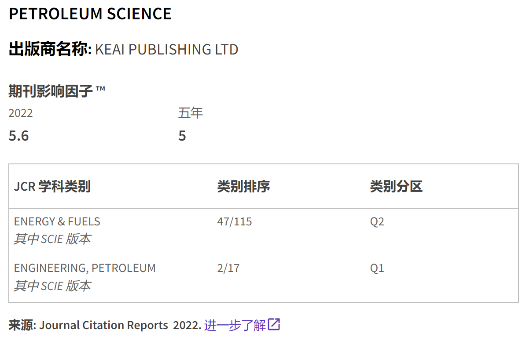Click the 2022 column label
522x337 pixels.
pos(20,113)
